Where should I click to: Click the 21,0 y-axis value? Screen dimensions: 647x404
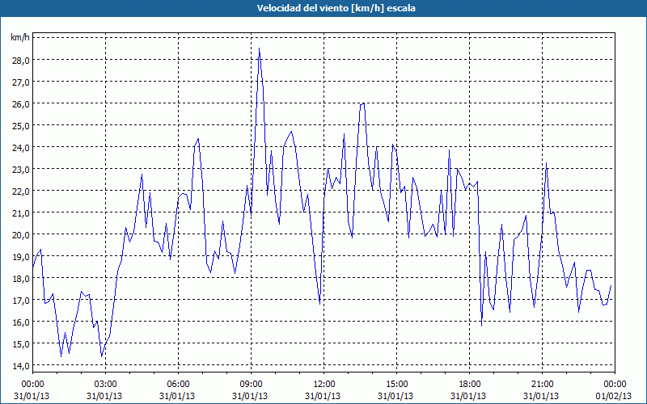tap(21, 213)
